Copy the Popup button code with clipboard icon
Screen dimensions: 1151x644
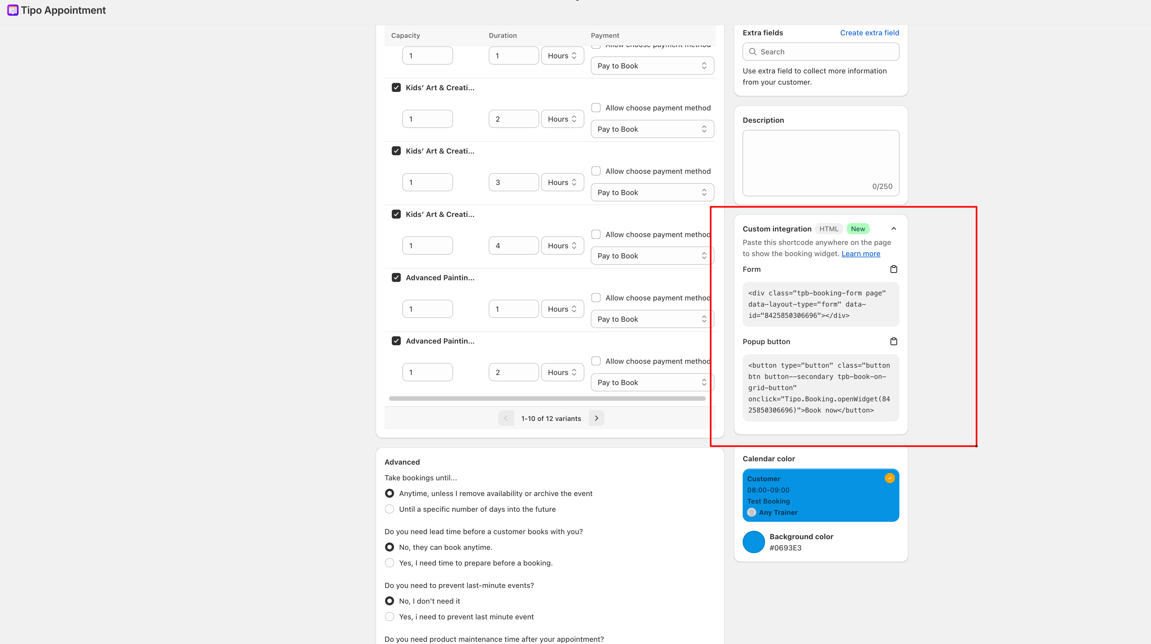click(893, 341)
